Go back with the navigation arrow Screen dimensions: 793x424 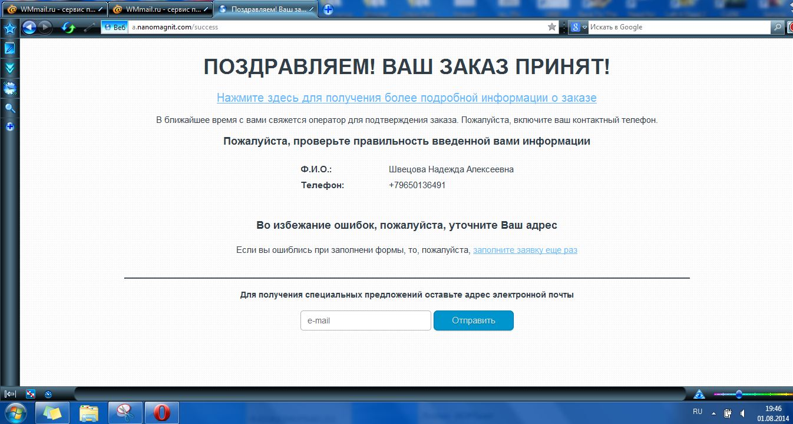(x=29, y=27)
